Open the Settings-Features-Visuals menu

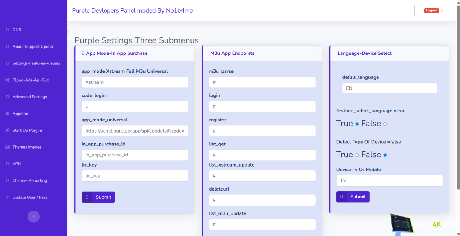pyautogui.click(x=36, y=63)
